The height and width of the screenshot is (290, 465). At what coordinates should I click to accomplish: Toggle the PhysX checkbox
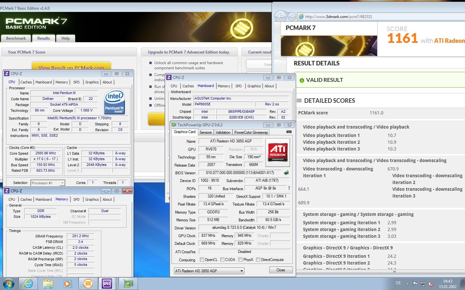[x=240, y=259]
